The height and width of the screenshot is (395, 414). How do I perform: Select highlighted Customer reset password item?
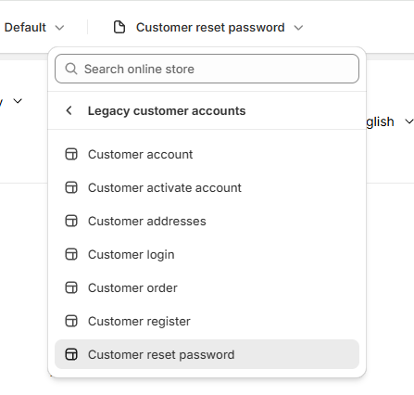207,354
